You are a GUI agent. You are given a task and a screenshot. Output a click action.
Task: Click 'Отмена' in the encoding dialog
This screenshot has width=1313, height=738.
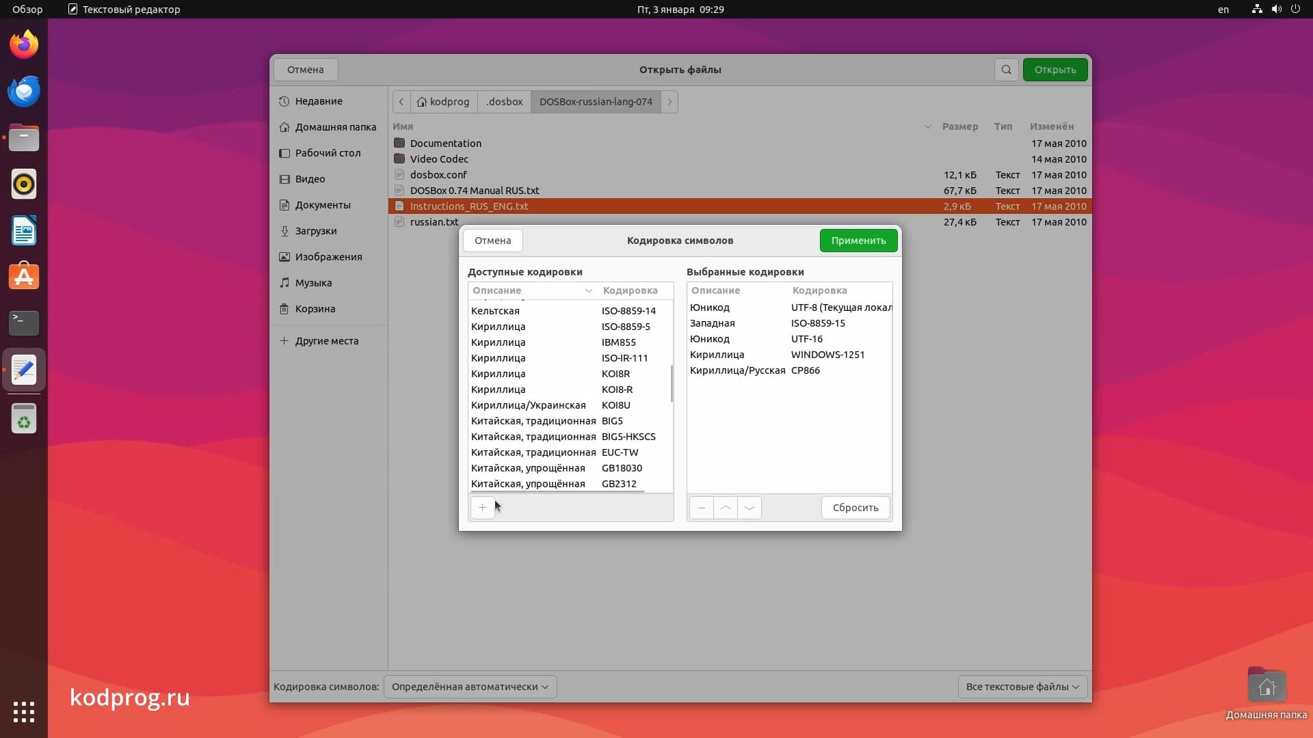(492, 241)
